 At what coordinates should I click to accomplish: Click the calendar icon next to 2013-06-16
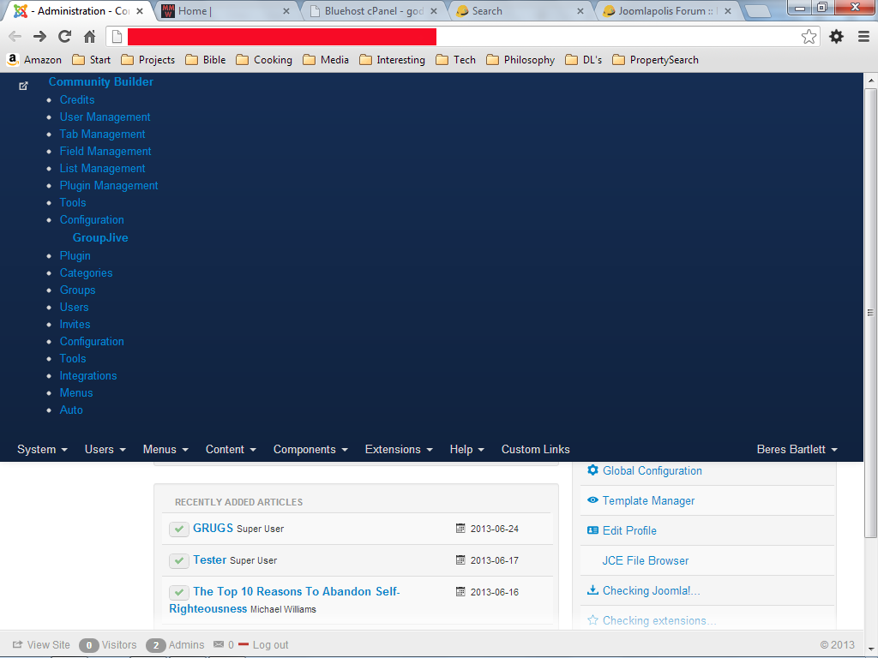pos(460,591)
